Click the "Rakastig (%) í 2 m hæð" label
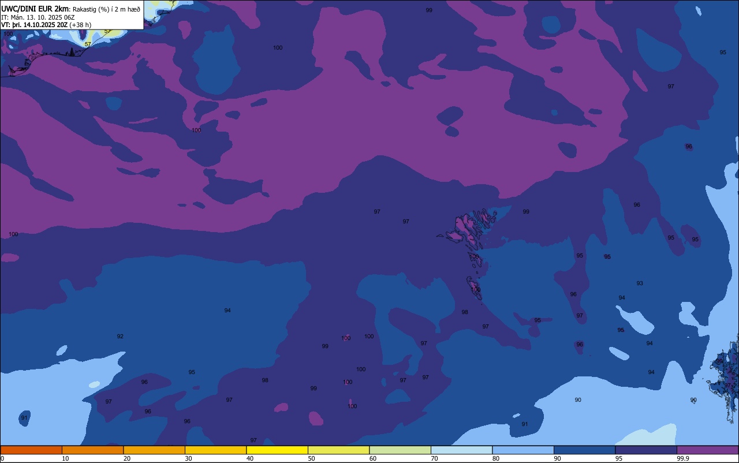 tap(106, 9)
